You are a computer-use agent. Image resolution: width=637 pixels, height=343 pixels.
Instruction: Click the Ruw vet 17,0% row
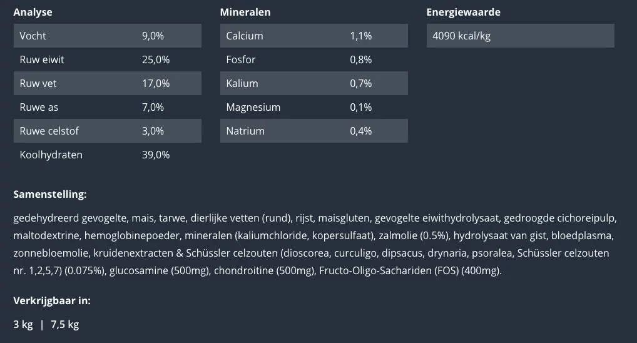[x=107, y=83]
